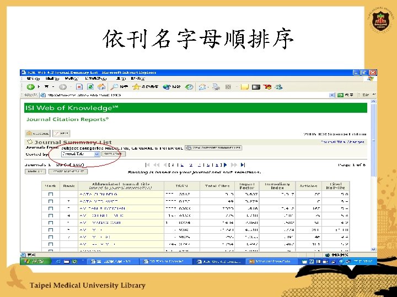Viewport: 397px width, 297px height.
Task: Open the IE File menu
Action: tap(33, 79)
